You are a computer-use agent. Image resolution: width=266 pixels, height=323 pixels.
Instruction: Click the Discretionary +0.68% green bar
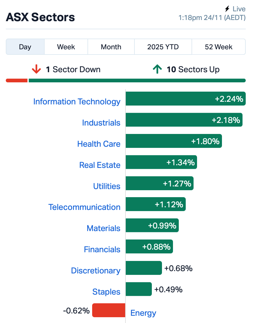click(144, 268)
